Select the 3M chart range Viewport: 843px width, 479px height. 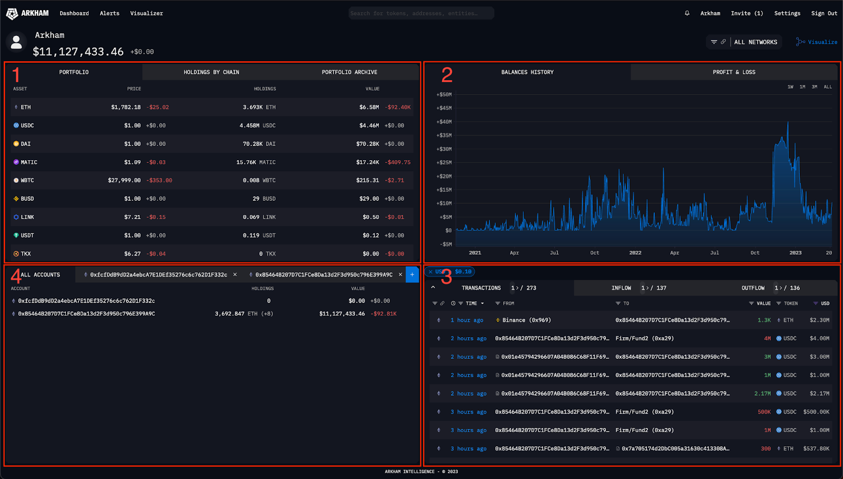tap(815, 87)
